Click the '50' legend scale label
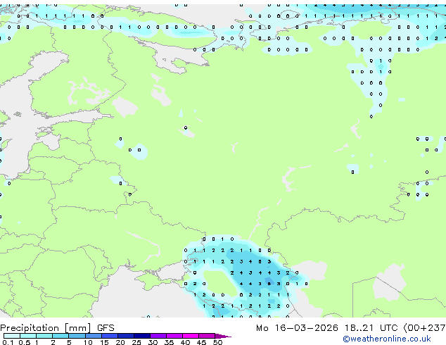Screen dimensions: 446x345 coord(218,342)
